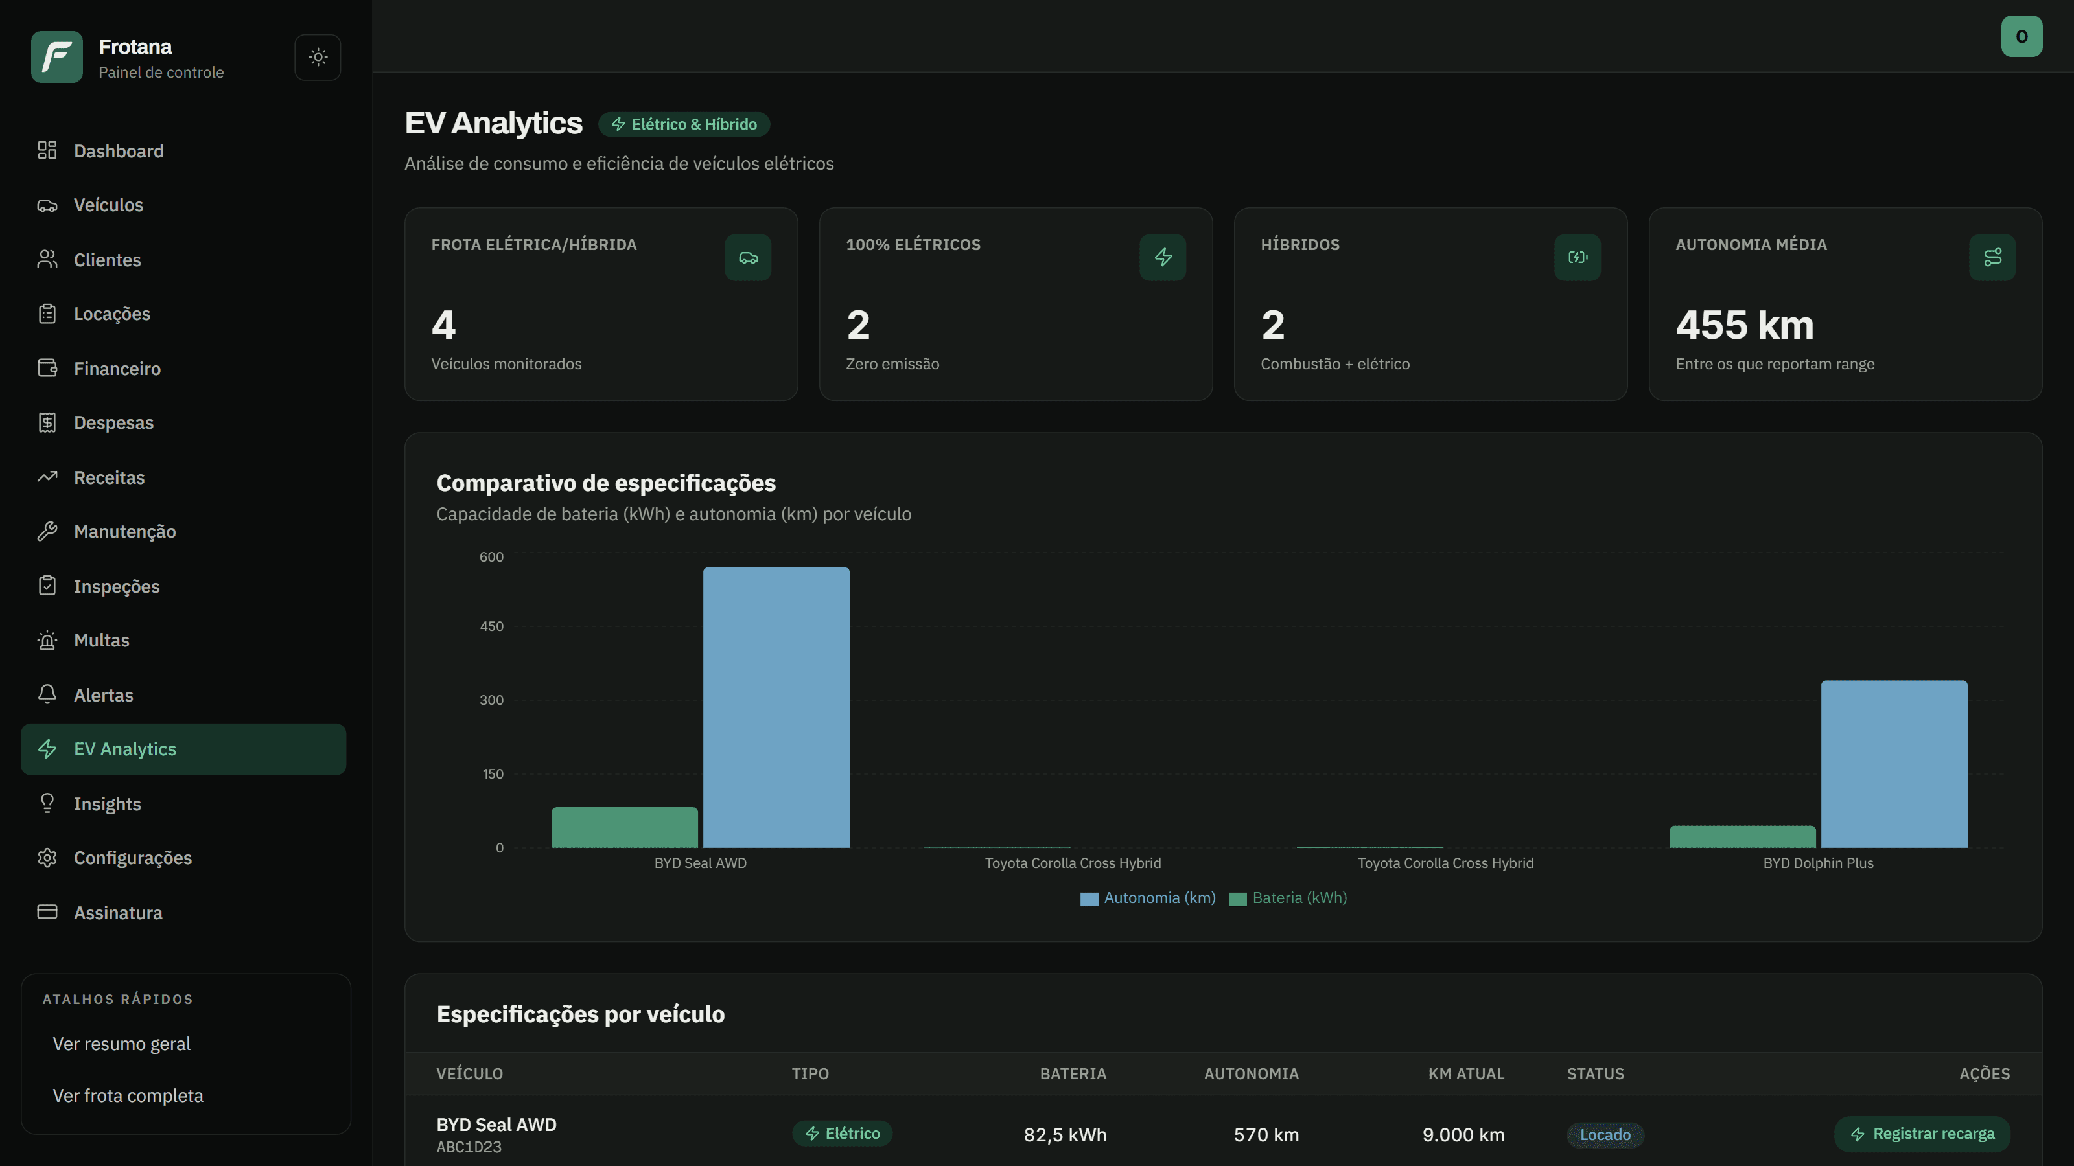Viewport: 2074px width, 1166px height.
Task: Click Ver resumo geral shortcut
Action: tap(122, 1044)
